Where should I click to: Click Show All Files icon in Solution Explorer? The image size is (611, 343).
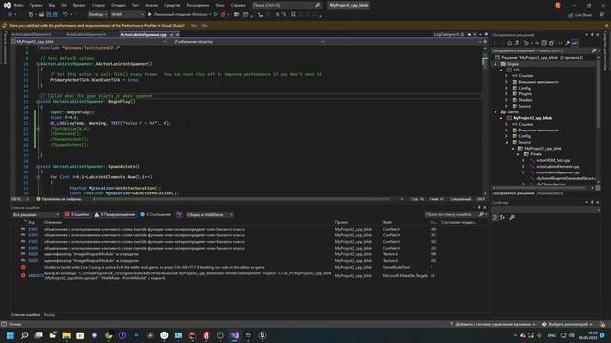coord(551,43)
